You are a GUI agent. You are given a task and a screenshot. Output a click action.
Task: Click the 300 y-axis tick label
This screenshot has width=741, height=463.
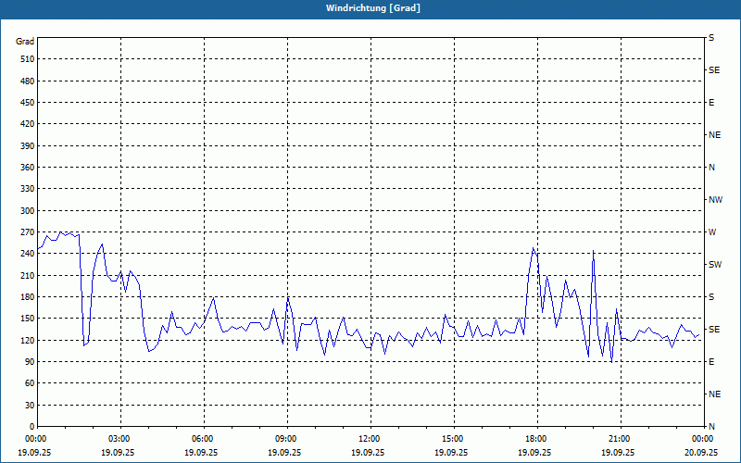[x=28, y=211]
